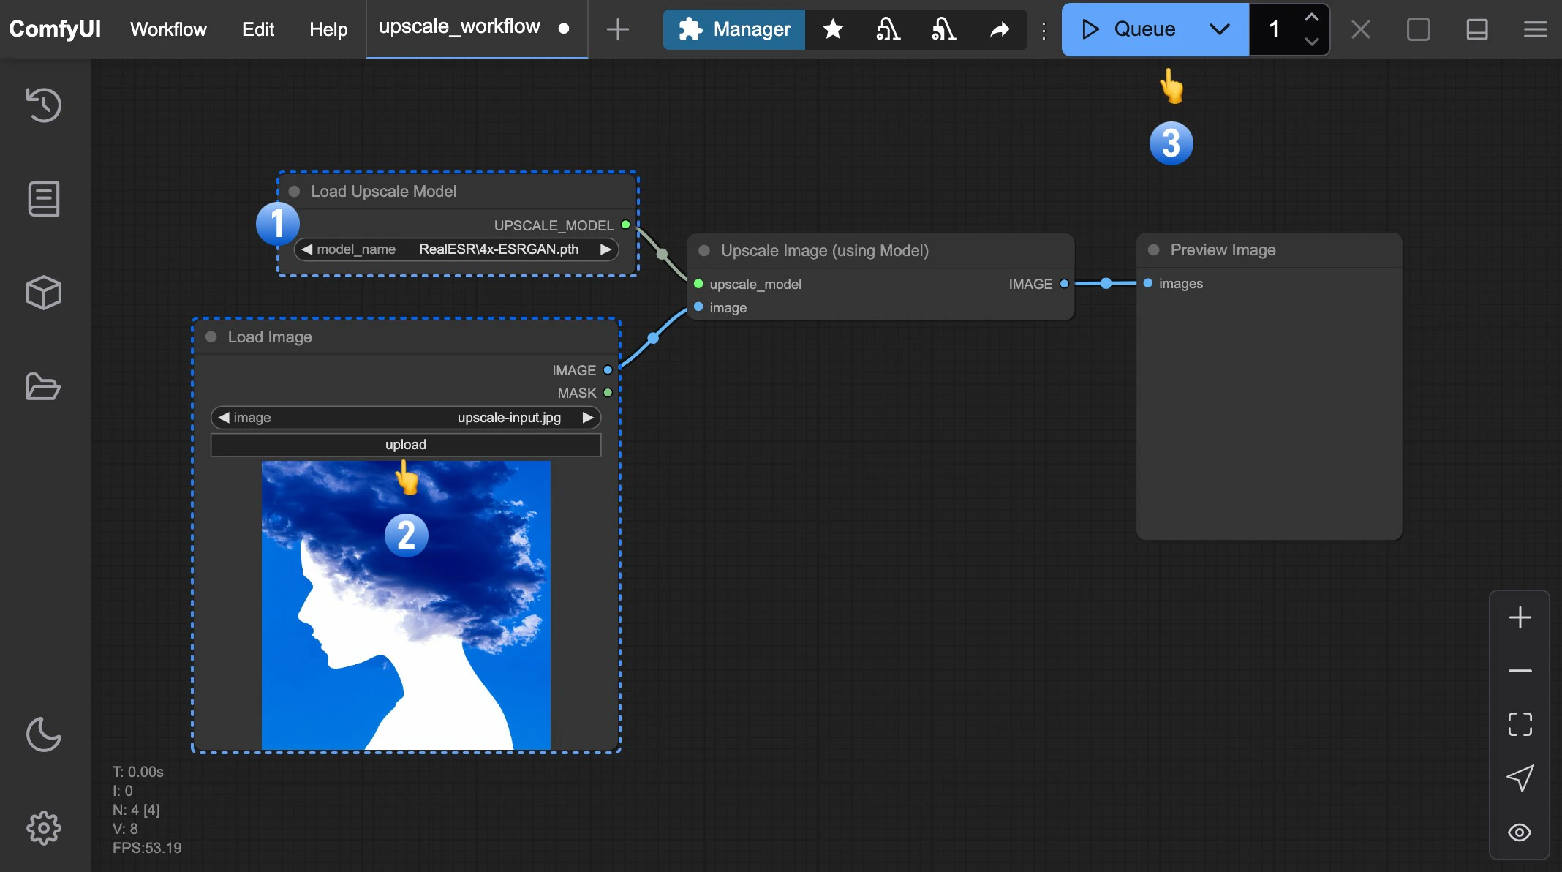Click the share workflow arrow icon
The height and width of the screenshot is (872, 1562).
(1000, 29)
